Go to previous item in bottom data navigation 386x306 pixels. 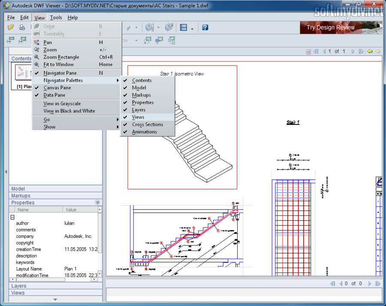click(341, 284)
